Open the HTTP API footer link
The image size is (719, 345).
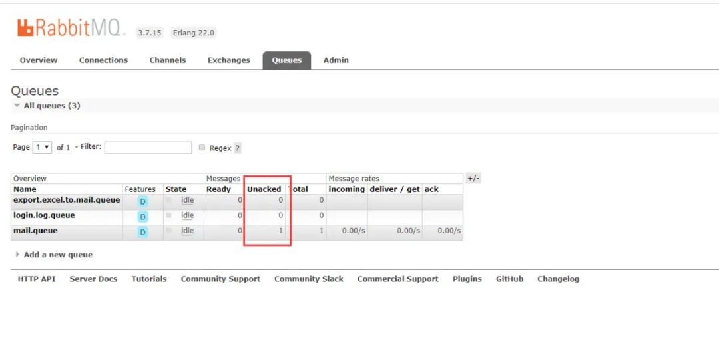coord(37,279)
